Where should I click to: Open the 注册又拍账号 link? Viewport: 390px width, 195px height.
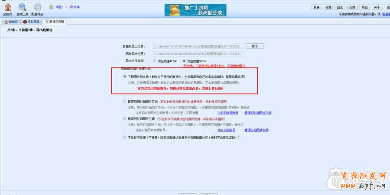pyautogui.click(x=226, y=130)
